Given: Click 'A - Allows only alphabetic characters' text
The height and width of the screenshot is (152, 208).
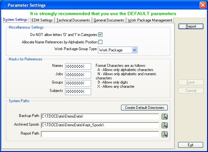Looking at the screenshot, I should tap(125, 70).
